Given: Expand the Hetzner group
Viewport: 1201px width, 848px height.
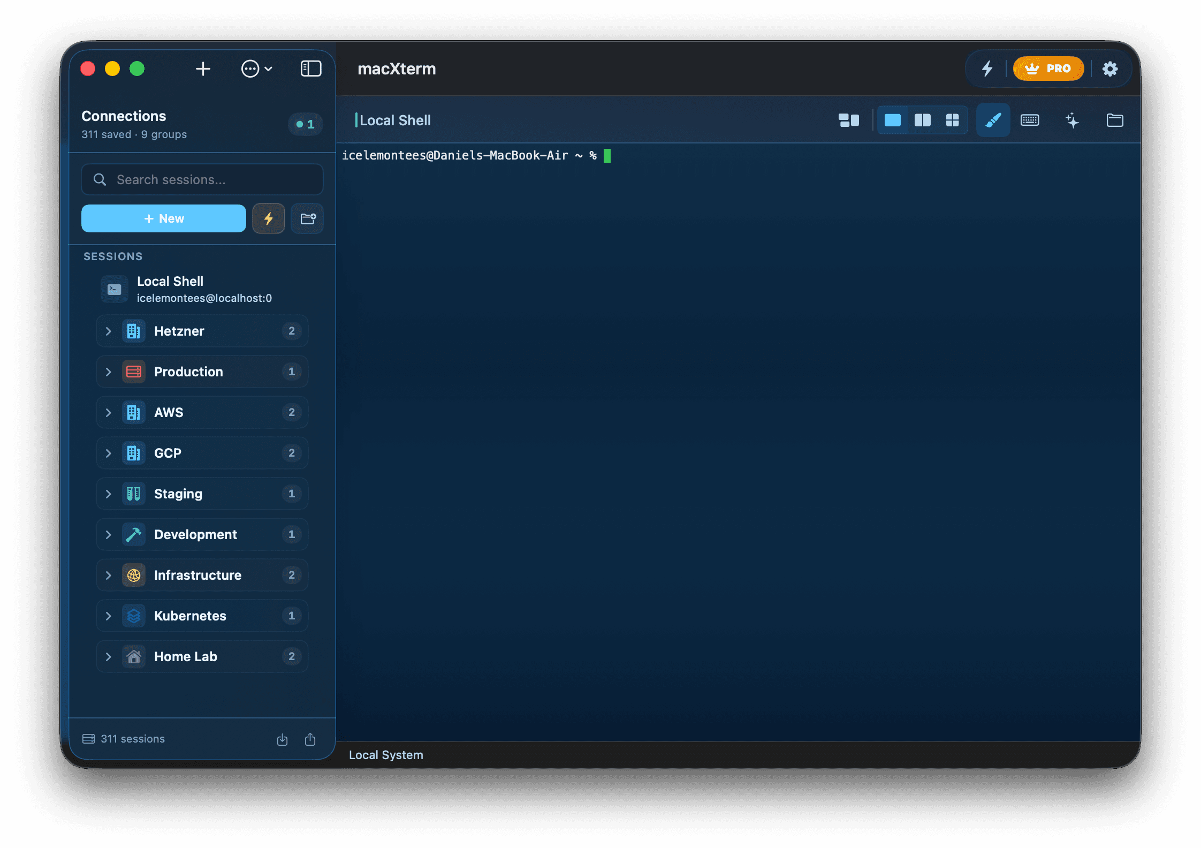Looking at the screenshot, I should (109, 331).
